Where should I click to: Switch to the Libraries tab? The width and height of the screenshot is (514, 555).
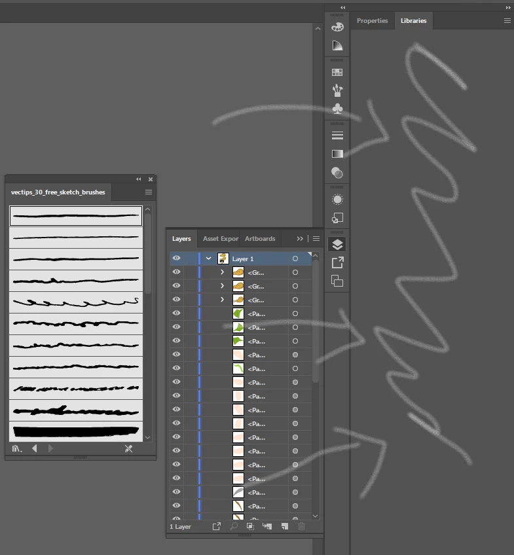[x=413, y=21]
